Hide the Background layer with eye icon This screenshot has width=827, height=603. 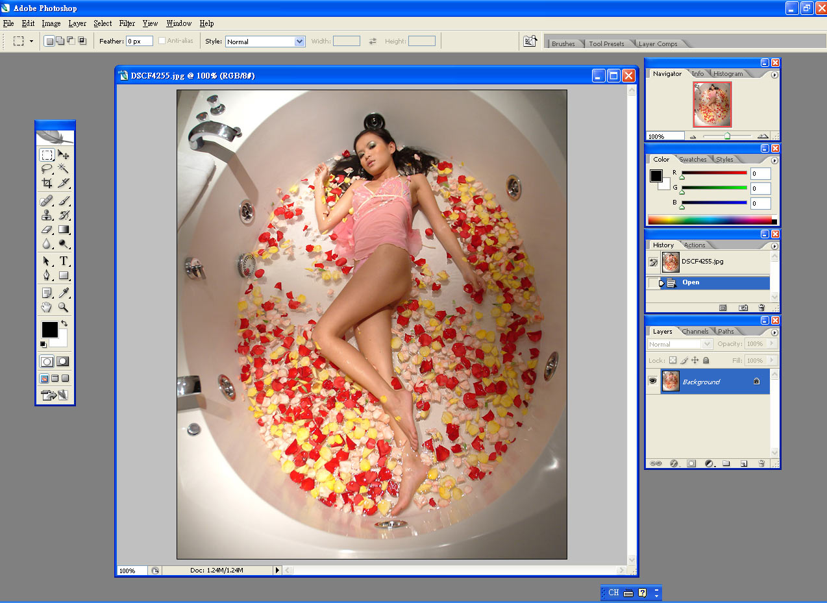[x=652, y=382]
